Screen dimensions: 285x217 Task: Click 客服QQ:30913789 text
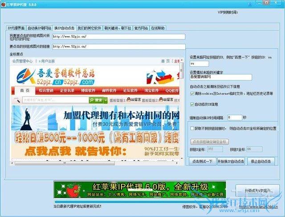(x=213, y=207)
